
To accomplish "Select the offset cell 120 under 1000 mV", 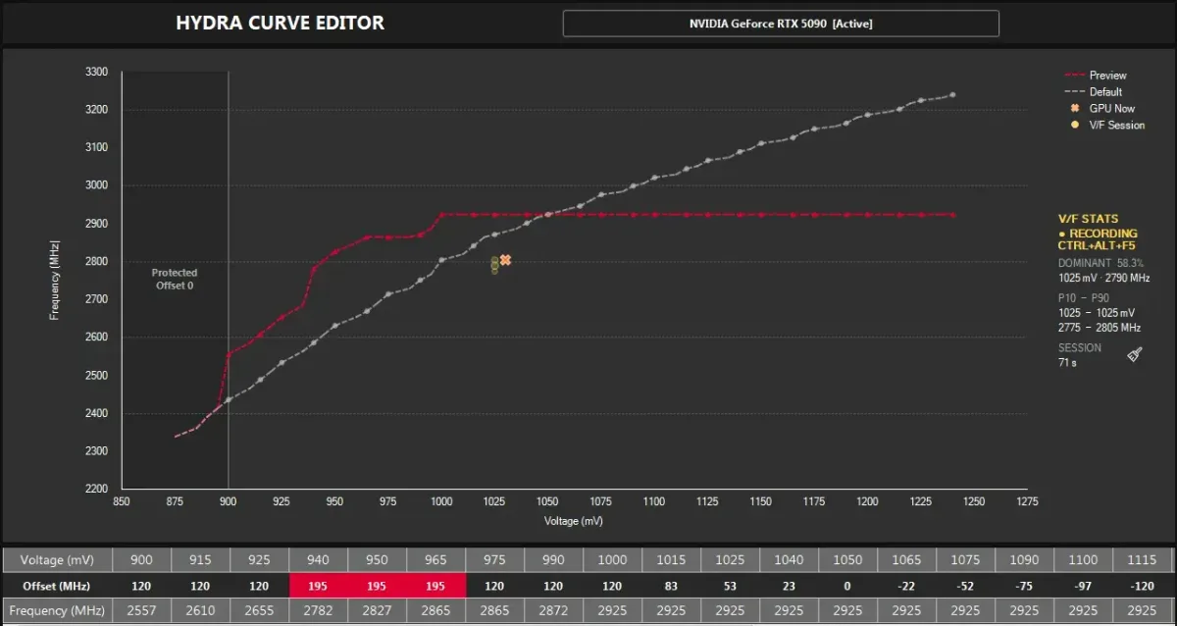I will pyautogui.click(x=613, y=585).
